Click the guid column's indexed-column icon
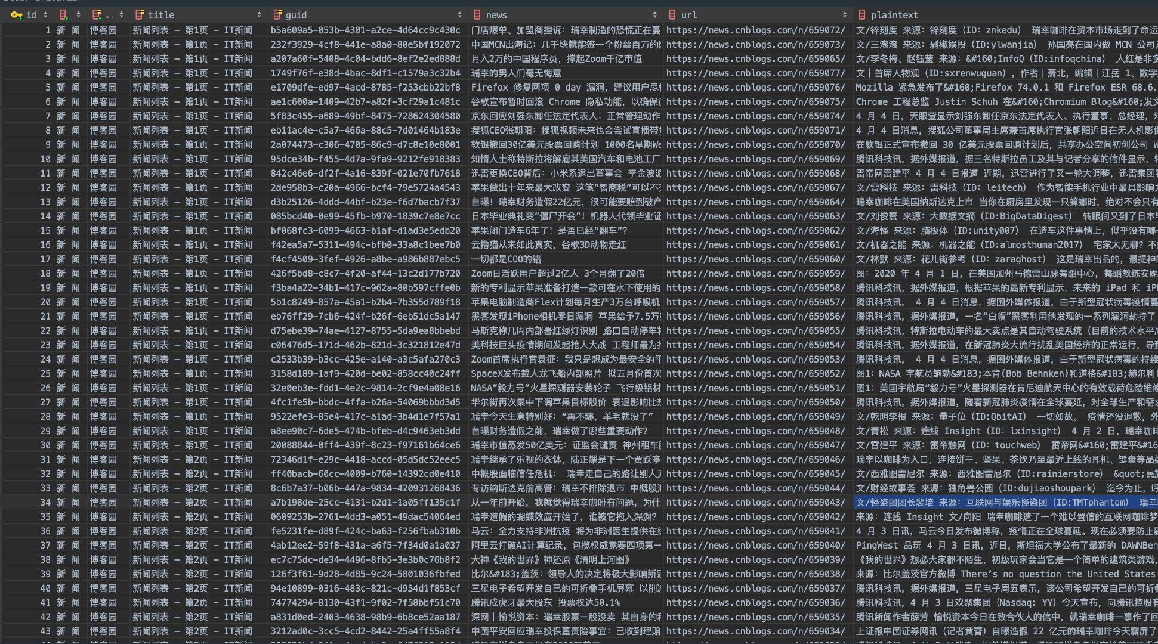This screenshot has height=644, width=1158. 277,15
